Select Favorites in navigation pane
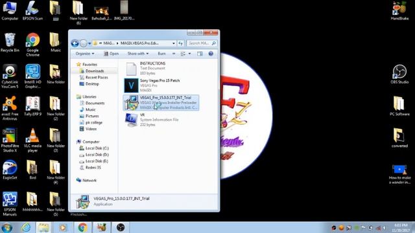 [87, 65]
